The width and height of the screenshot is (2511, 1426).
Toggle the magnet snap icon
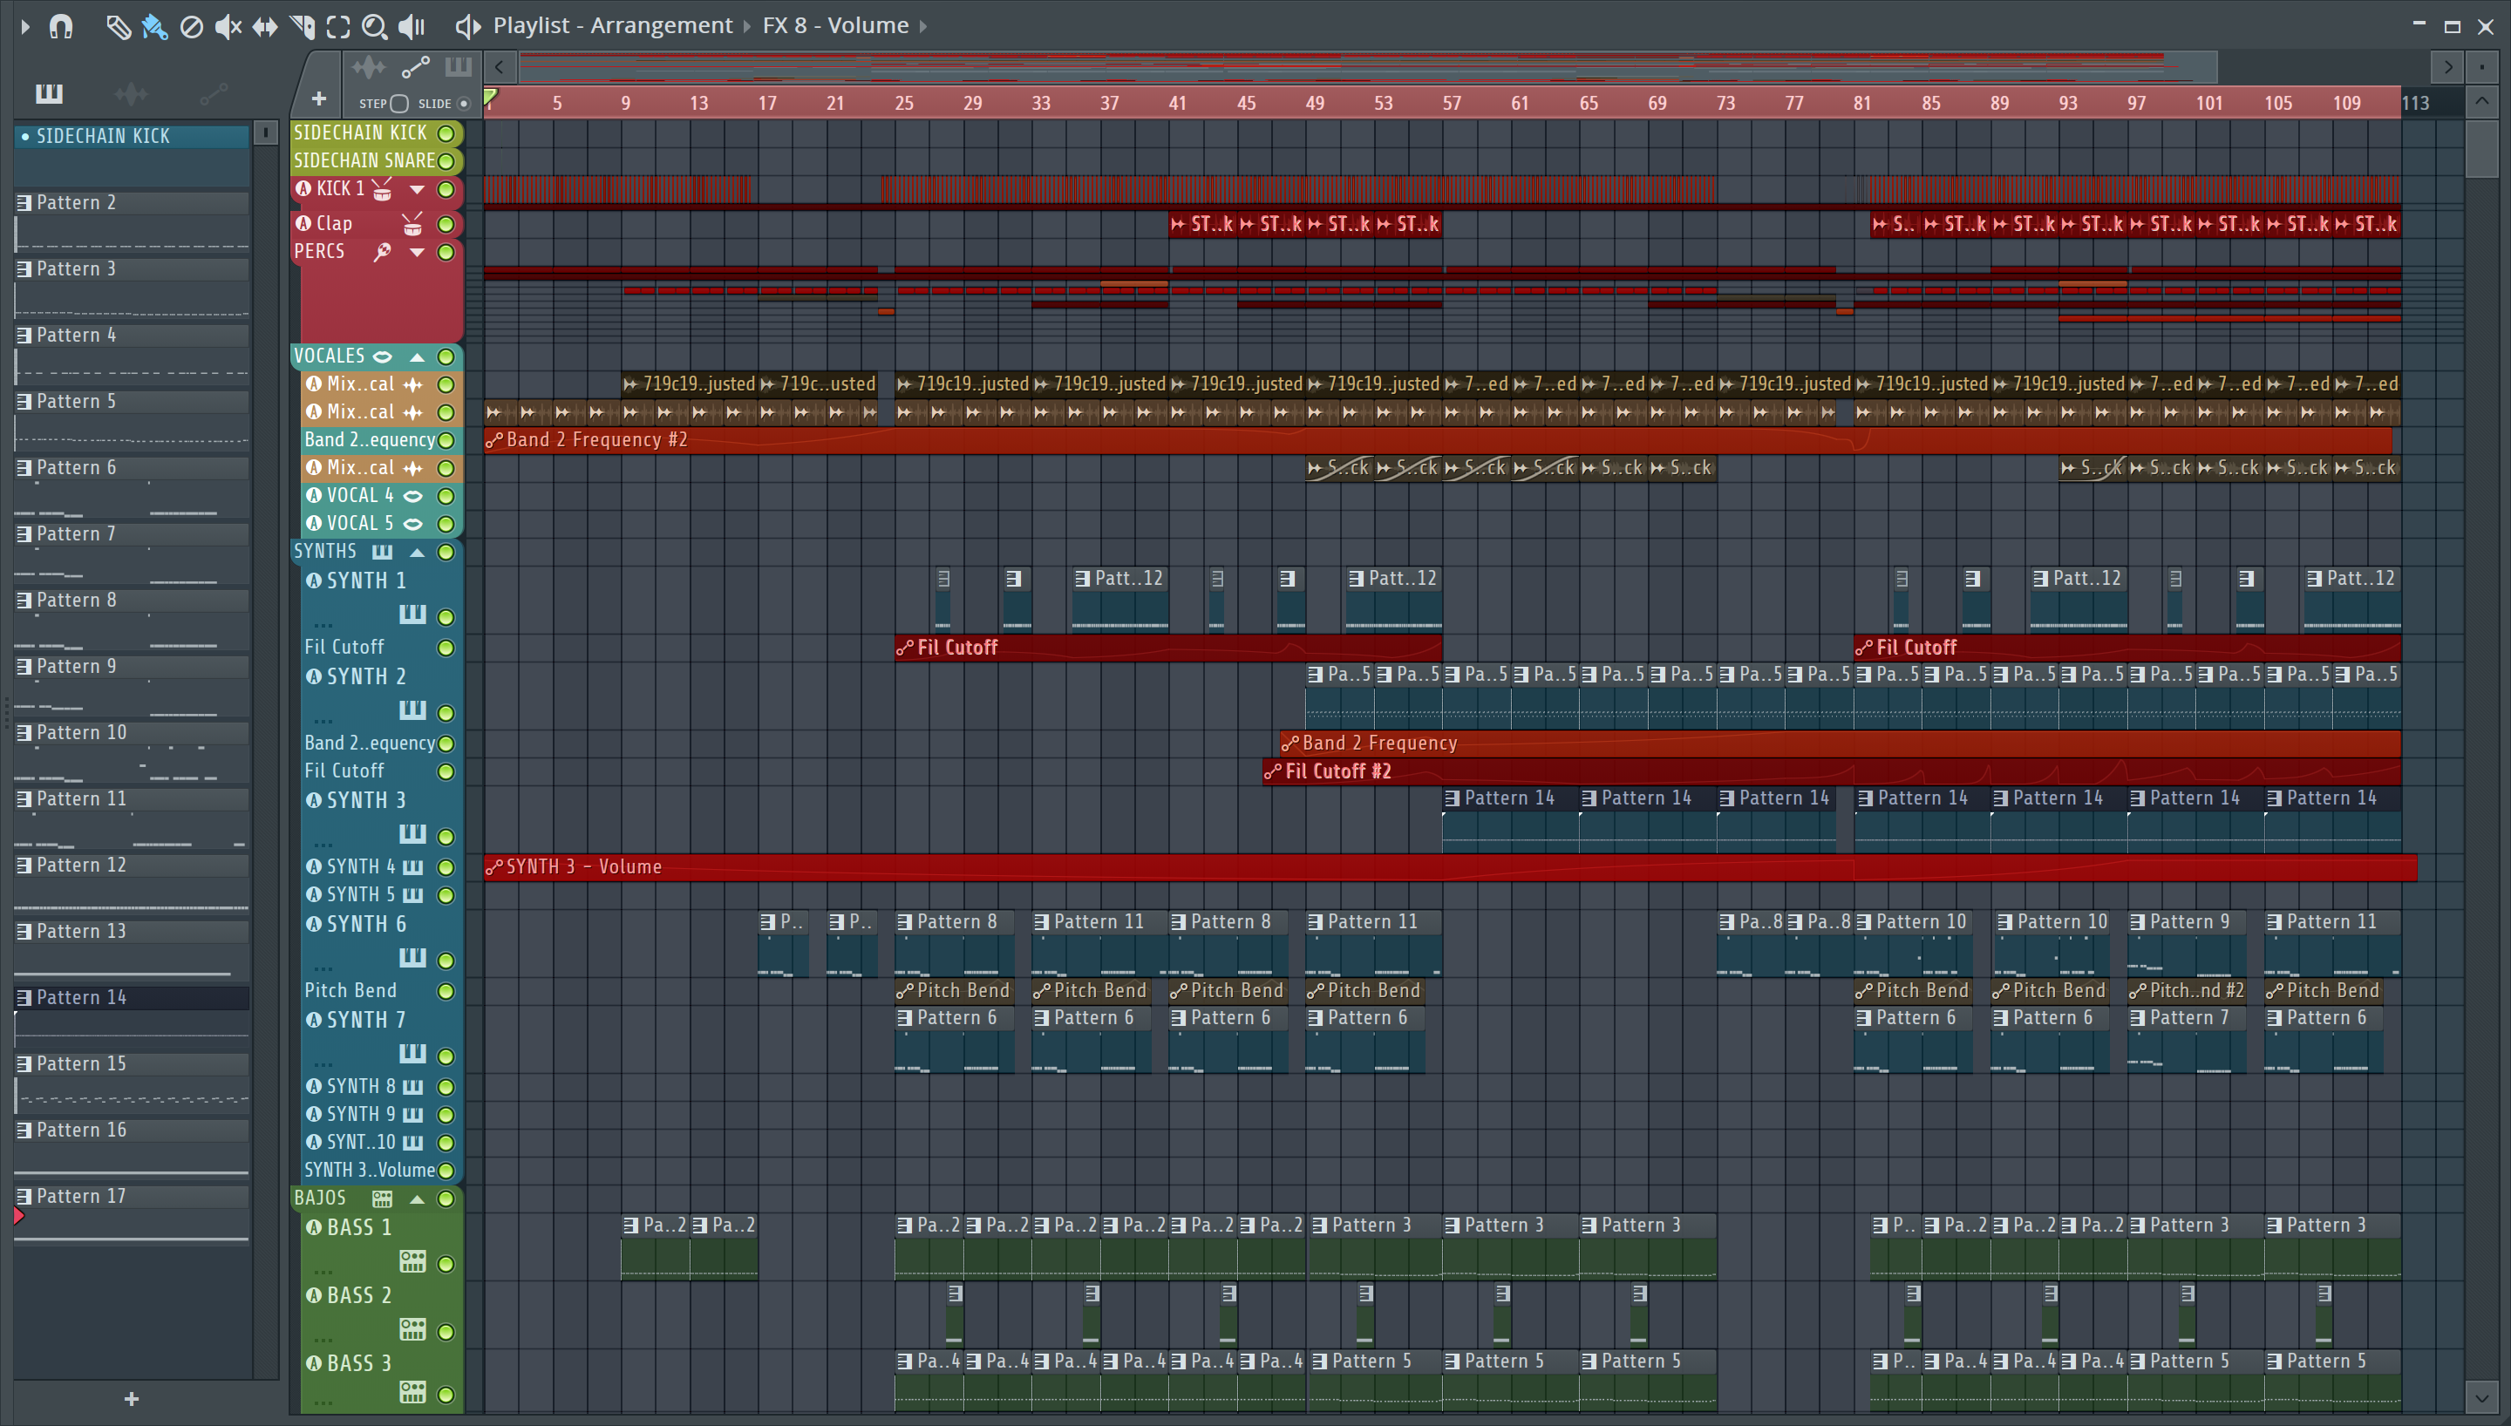pyautogui.click(x=61, y=25)
